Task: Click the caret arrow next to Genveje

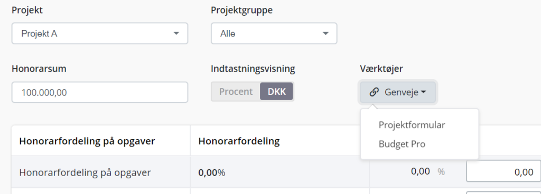Action: pyautogui.click(x=423, y=92)
